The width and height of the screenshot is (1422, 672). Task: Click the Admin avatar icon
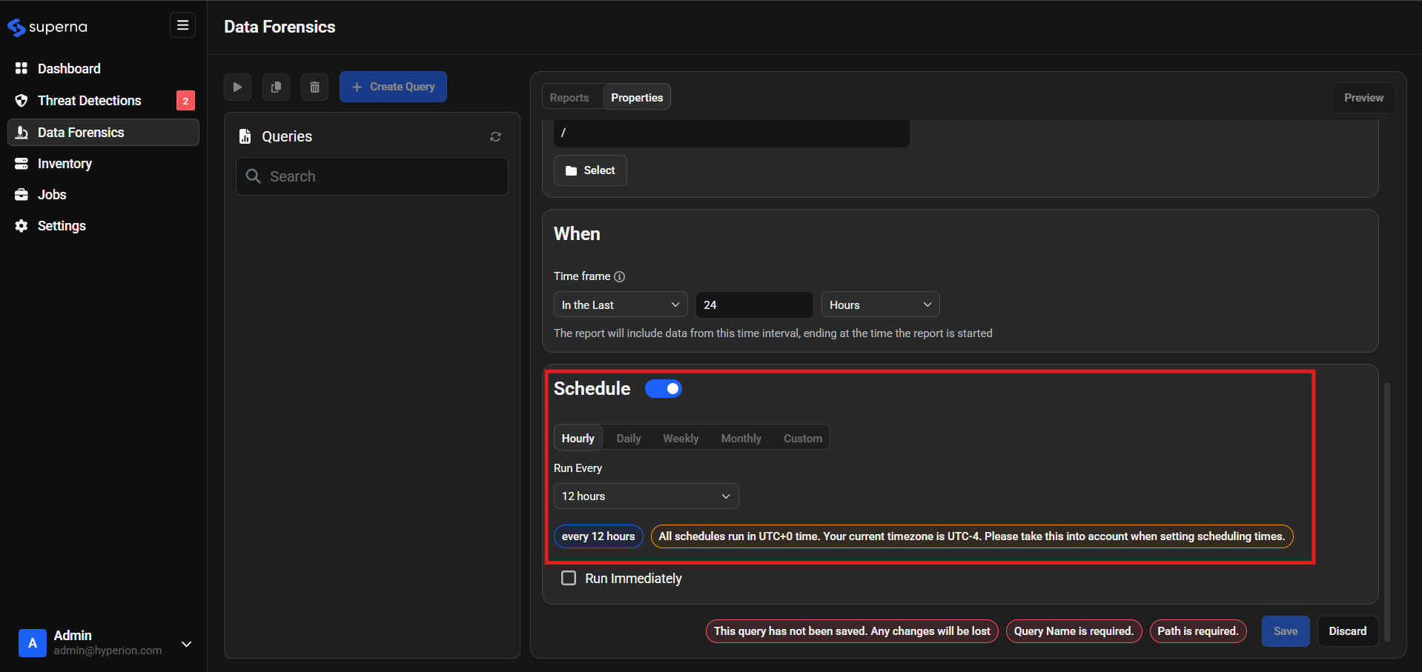tap(33, 643)
